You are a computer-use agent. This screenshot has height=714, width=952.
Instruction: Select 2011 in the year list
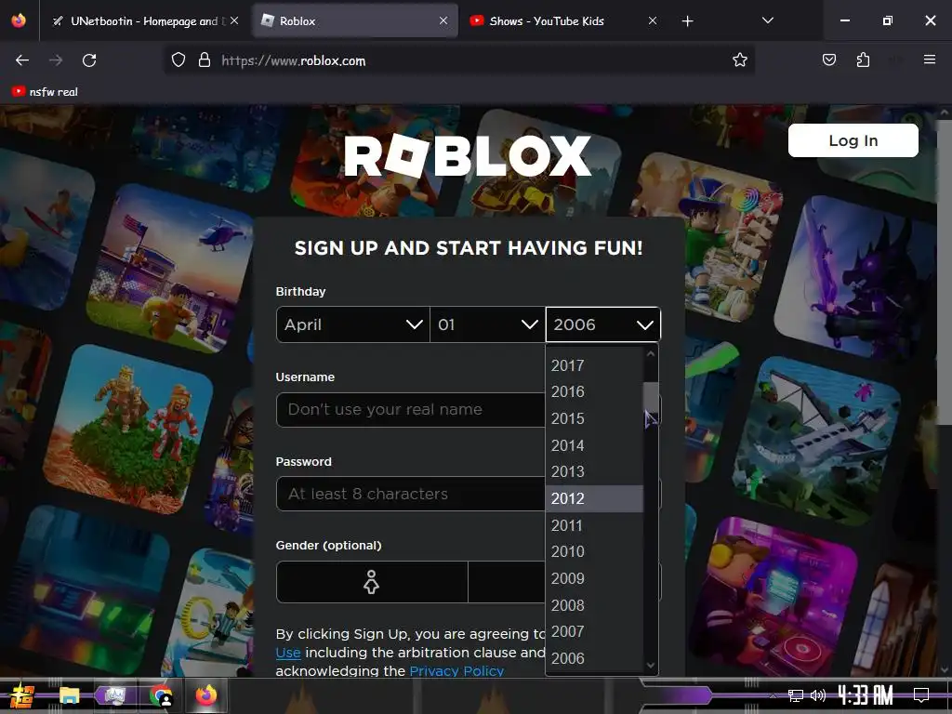594,525
